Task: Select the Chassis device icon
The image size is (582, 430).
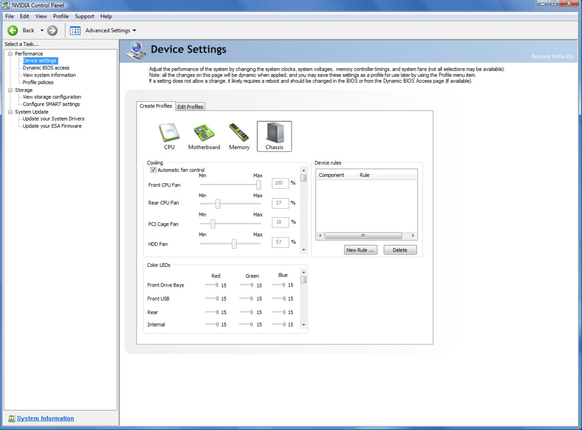Action: 274,136
